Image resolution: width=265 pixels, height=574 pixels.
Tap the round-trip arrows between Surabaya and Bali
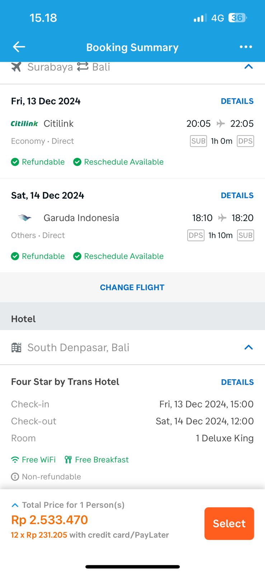tap(82, 67)
